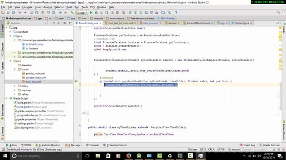The image size is (286, 160).
Task: Open the Event Log tool window
Action: click(x=247, y=145)
